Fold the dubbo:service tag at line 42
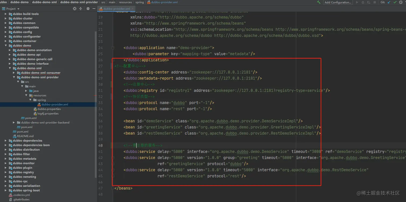The image size is (406, 202). (x=113, y=158)
